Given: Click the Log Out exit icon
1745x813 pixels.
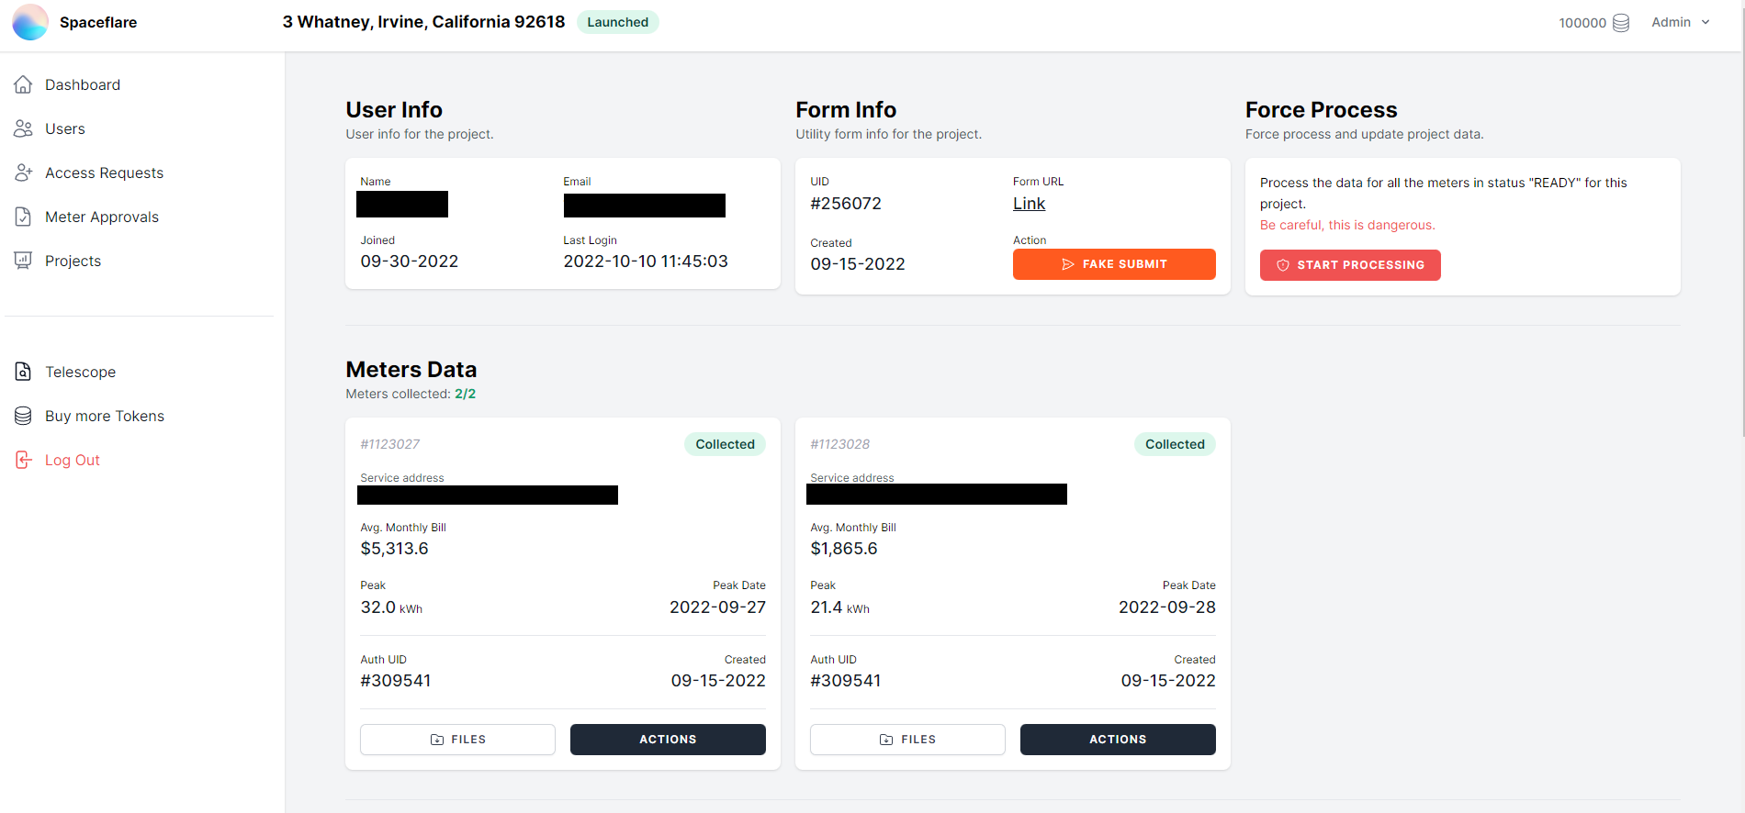Looking at the screenshot, I should click(x=24, y=460).
